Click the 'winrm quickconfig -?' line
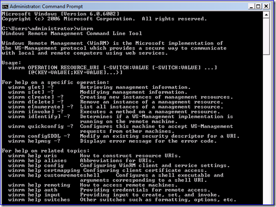Screen dimensions: 276x207 coord(121,126)
